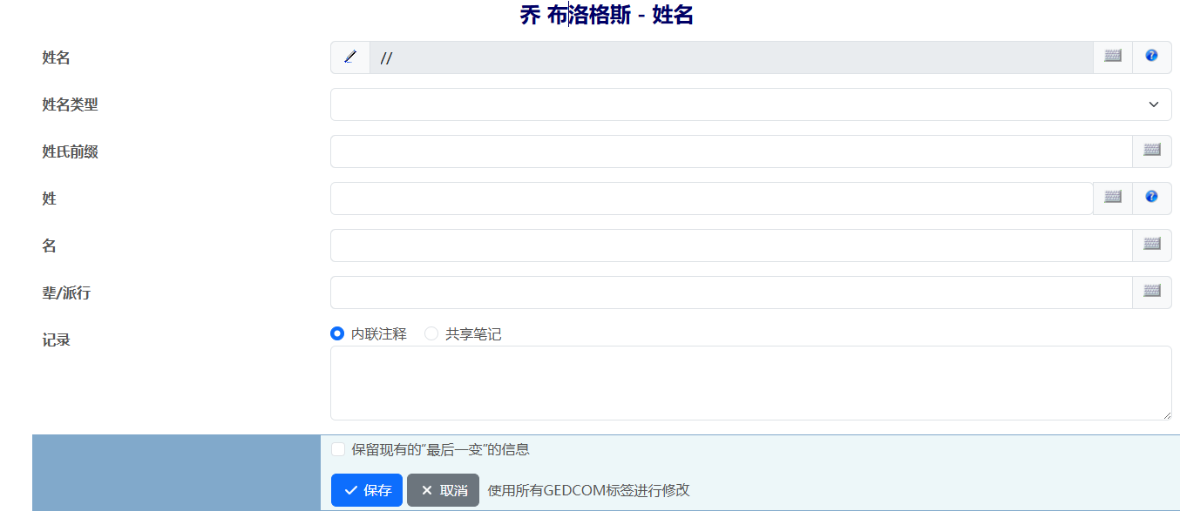Click the 保存 button
This screenshot has height=518, width=1180.
(367, 490)
